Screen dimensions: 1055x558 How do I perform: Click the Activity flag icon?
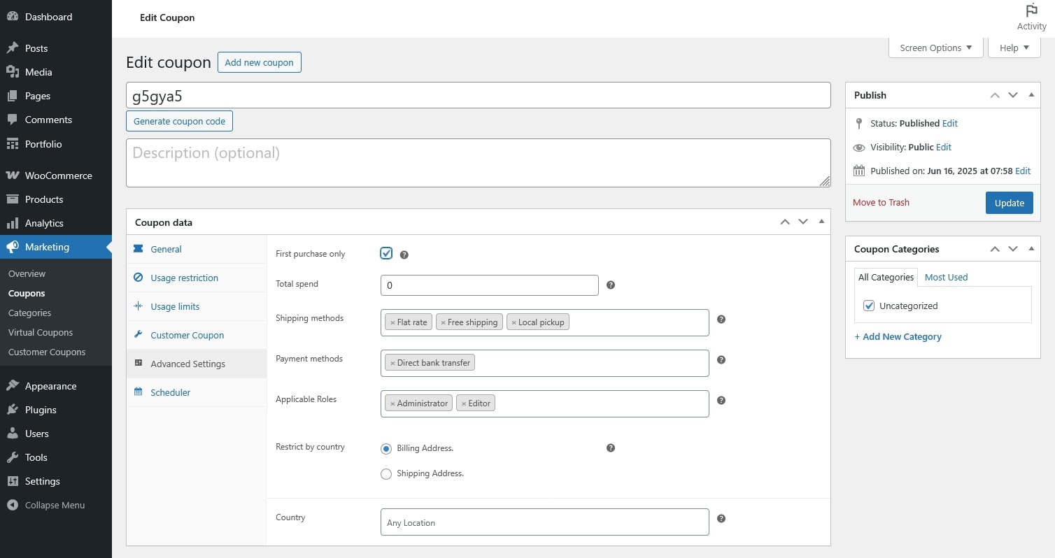tap(1031, 10)
